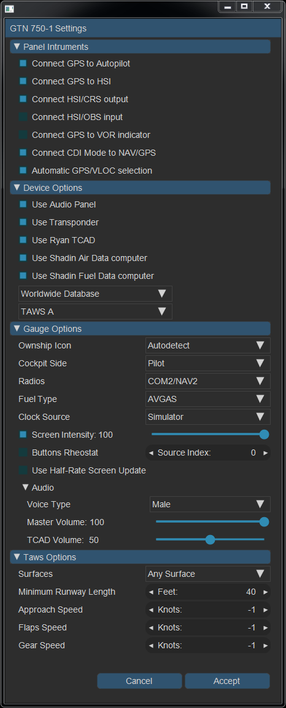Click the Accept button
Viewport: 286px width, 708px height.
click(227, 681)
